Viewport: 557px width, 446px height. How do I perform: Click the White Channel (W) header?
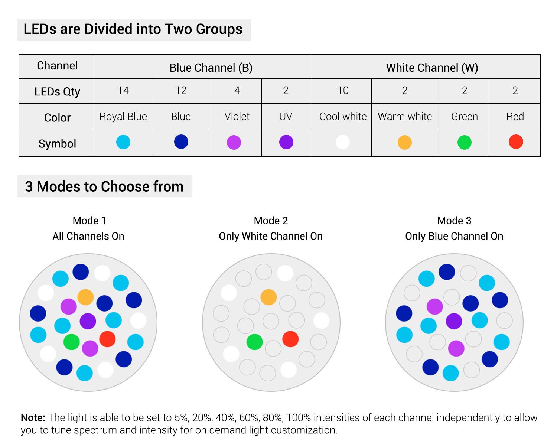[x=432, y=68]
